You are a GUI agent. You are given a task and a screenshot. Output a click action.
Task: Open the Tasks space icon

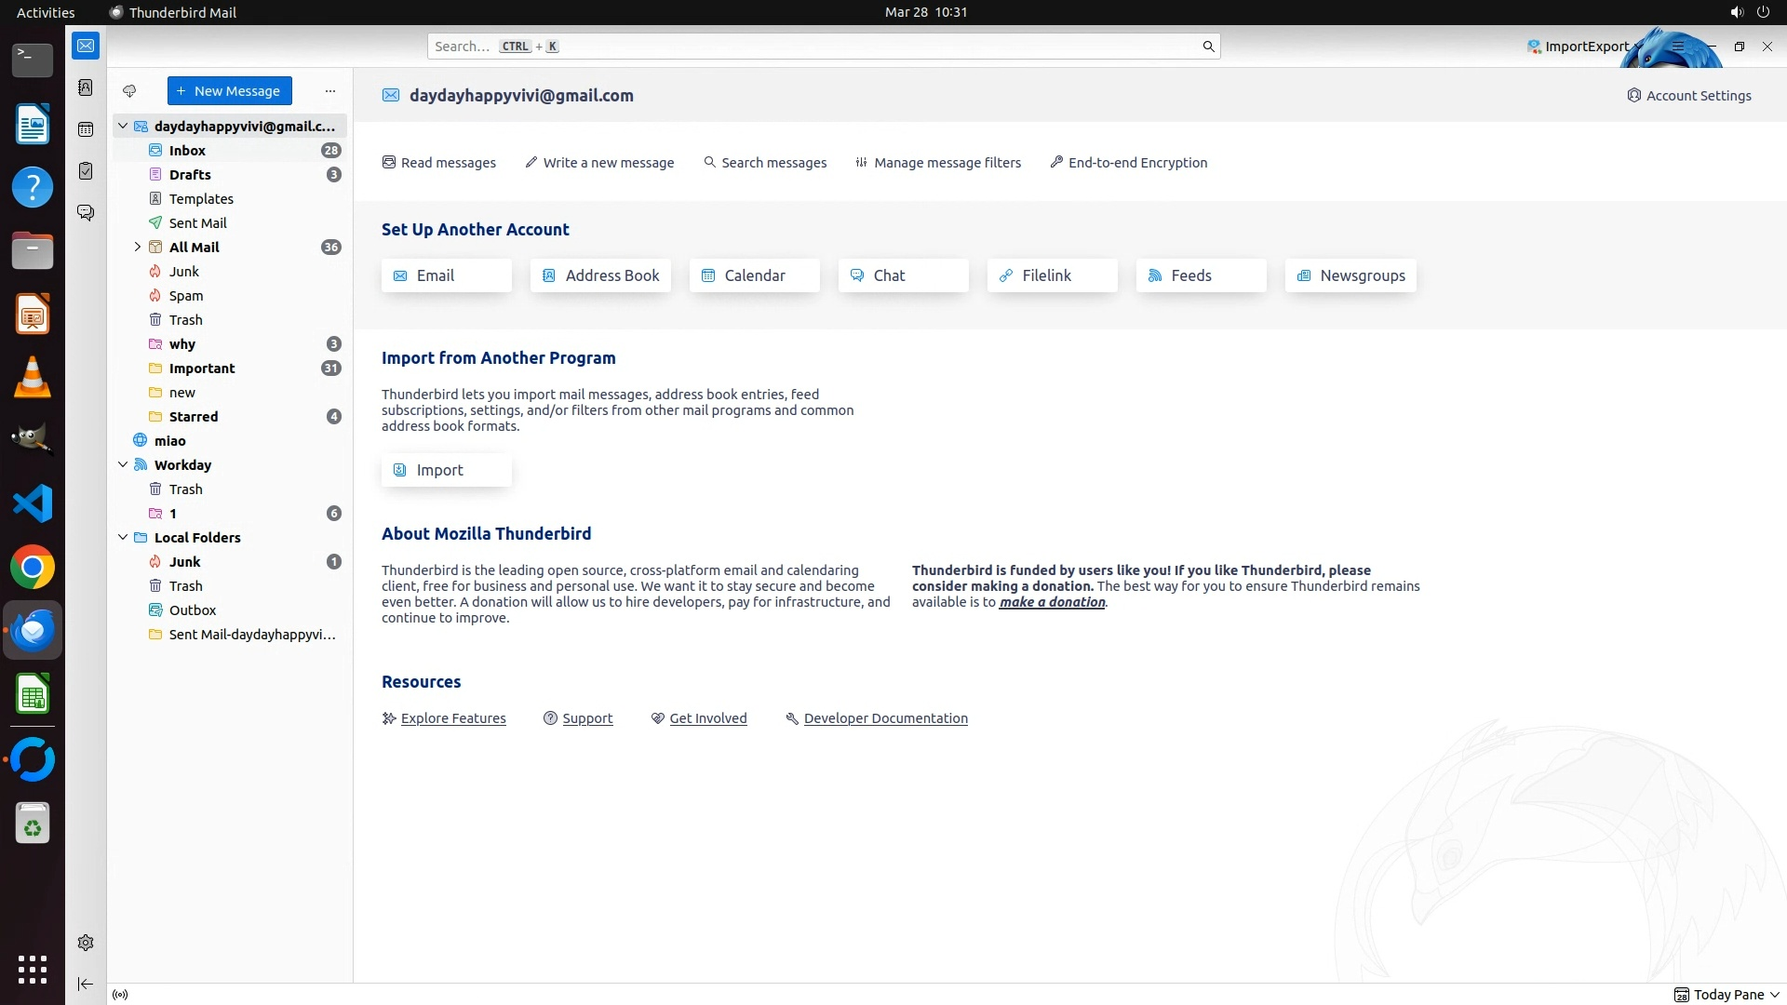click(86, 171)
